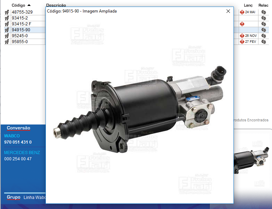Open the Grupo tab

pyautogui.click(x=14, y=197)
